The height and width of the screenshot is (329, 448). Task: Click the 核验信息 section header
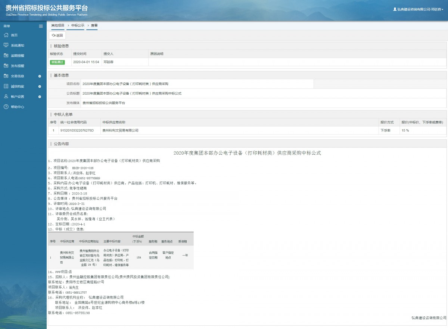[x=61, y=46]
